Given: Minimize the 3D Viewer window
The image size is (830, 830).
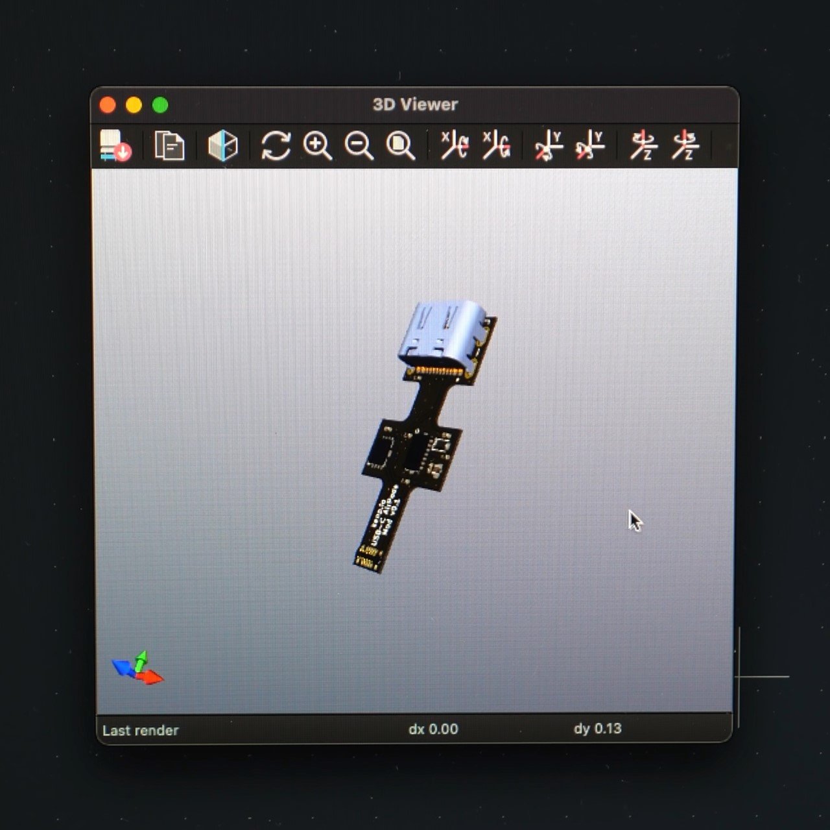Looking at the screenshot, I should click(x=134, y=105).
